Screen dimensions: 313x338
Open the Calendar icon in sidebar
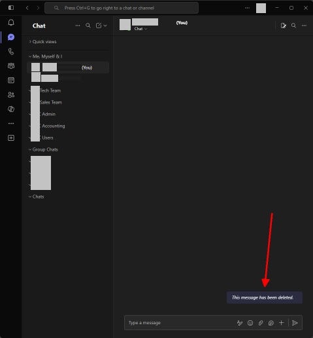coord(11,80)
